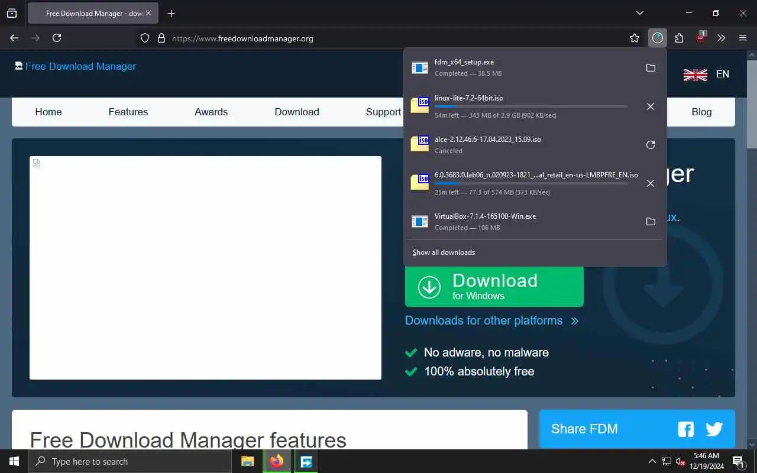Click Show all downloads
The height and width of the screenshot is (473, 757).
[x=444, y=252]
